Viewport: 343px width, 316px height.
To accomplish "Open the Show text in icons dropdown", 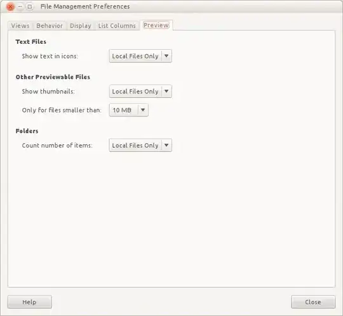I will 140,56.
